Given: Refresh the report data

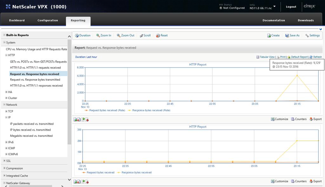Looking at the screenshot, I should tap(316, 57).
